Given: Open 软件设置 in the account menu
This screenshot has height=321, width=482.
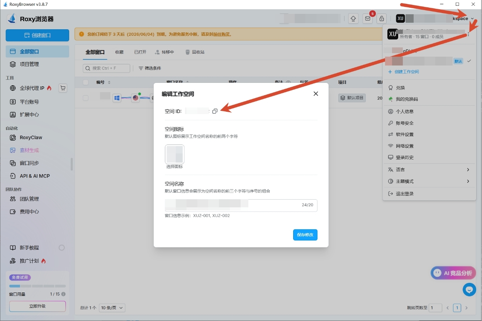Looking at the screenshot, I should (x=429, y=134).
